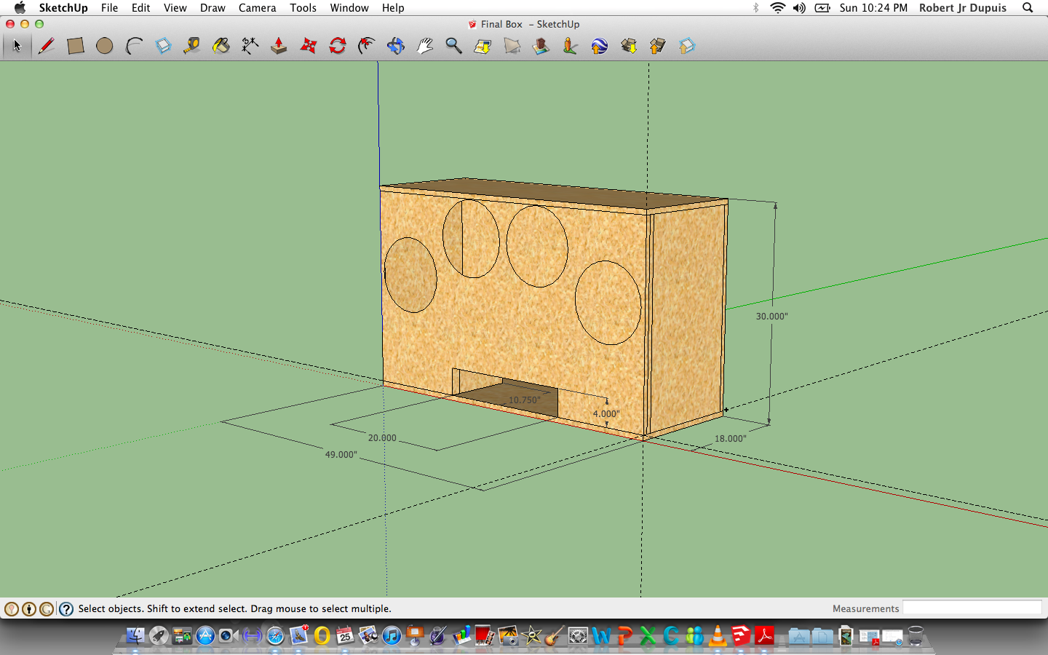Select the Pan hand tool
The height and width of the screenshot is (655, 1048).
[425, 47]
